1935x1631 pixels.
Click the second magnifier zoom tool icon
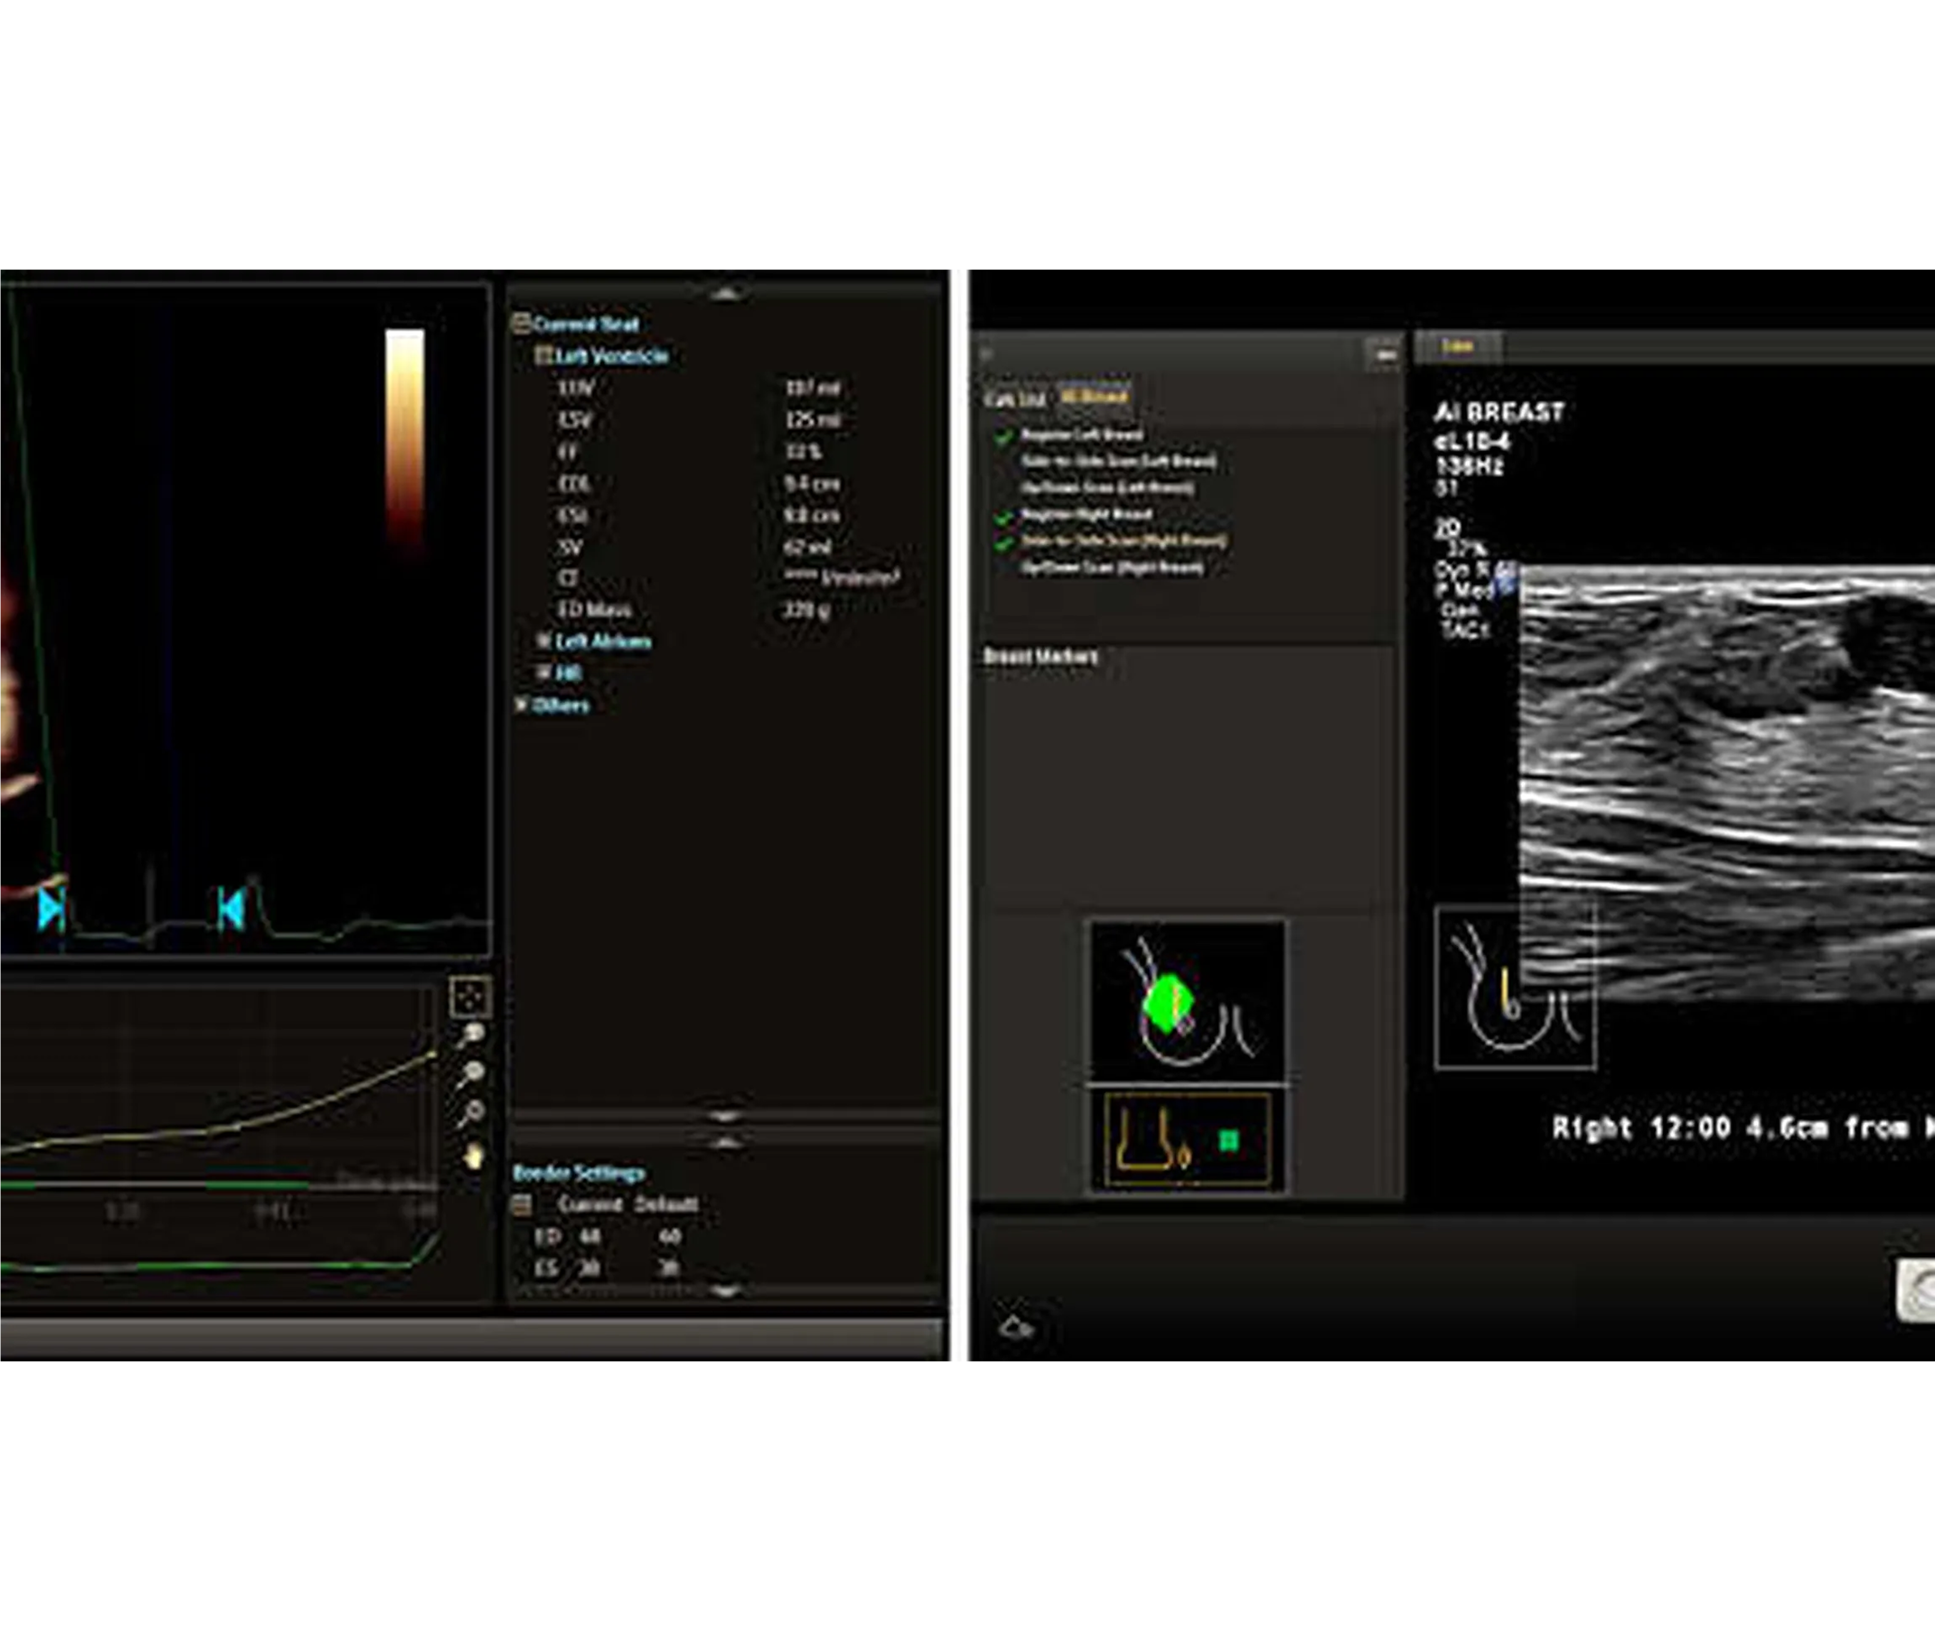click(x=472, y=1073)
